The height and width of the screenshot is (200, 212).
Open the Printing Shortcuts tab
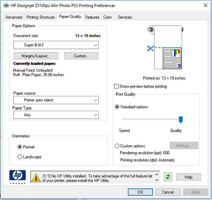[x=40, y=17]
